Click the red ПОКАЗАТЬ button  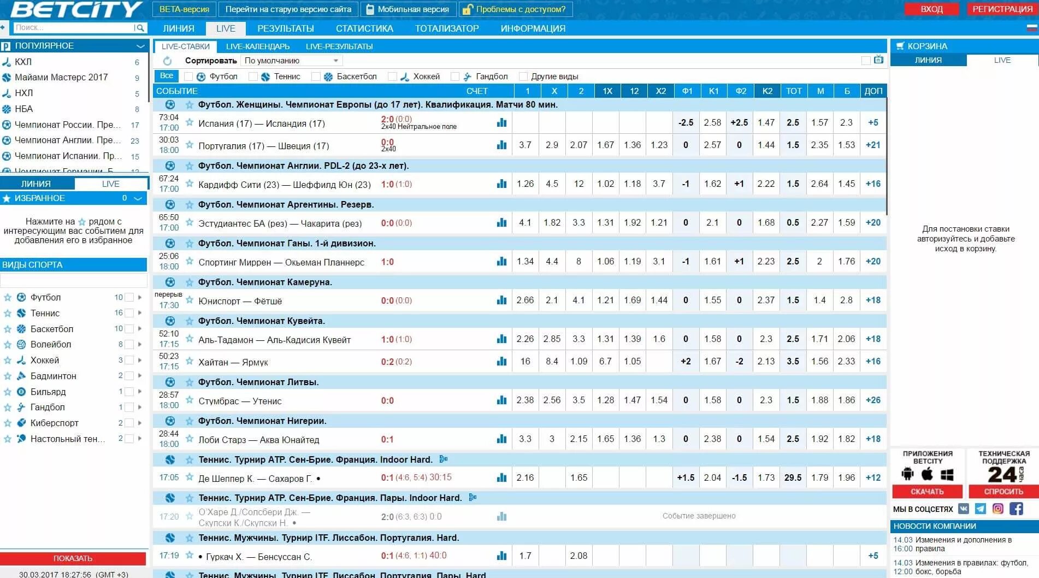click(x=73, y=558)
